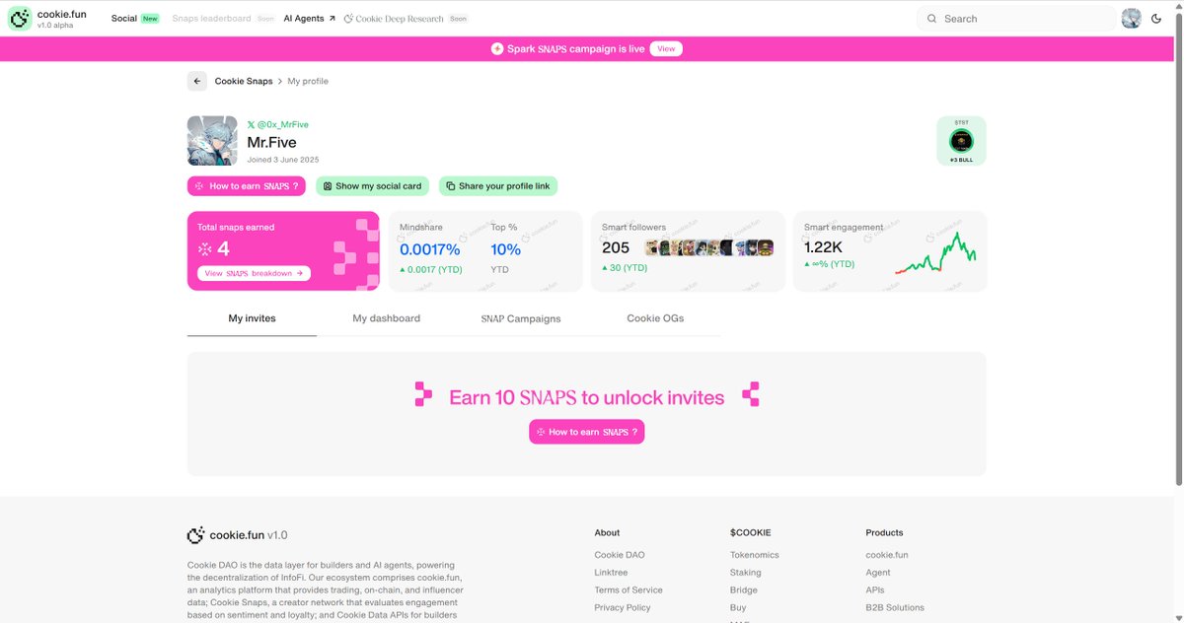1184x623 pixels.
Task: Click the cookie.fun logo icon in header
Action: 19,19
